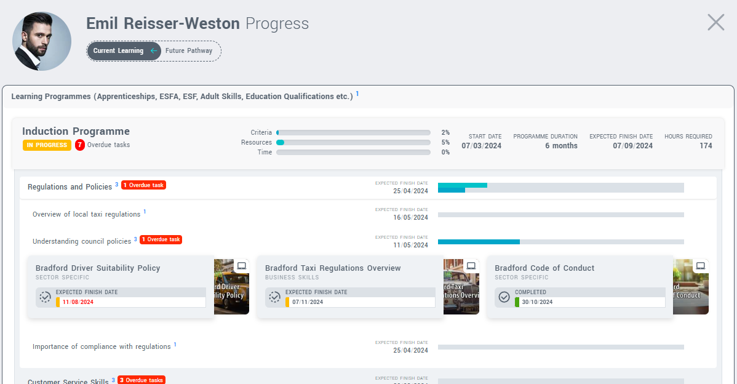Click the 07/11/2024 expected finish date
The image size is (737, 384).
[x=308, y=302]
